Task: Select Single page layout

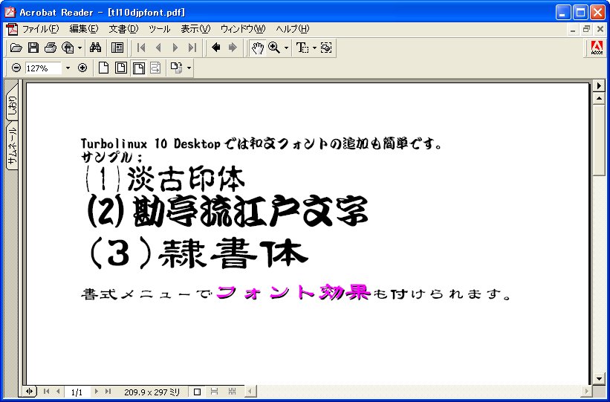Action: pos(197,391)
